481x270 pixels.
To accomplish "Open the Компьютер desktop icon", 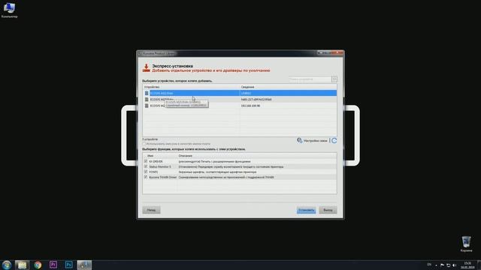I will click(x=9, y=10).
